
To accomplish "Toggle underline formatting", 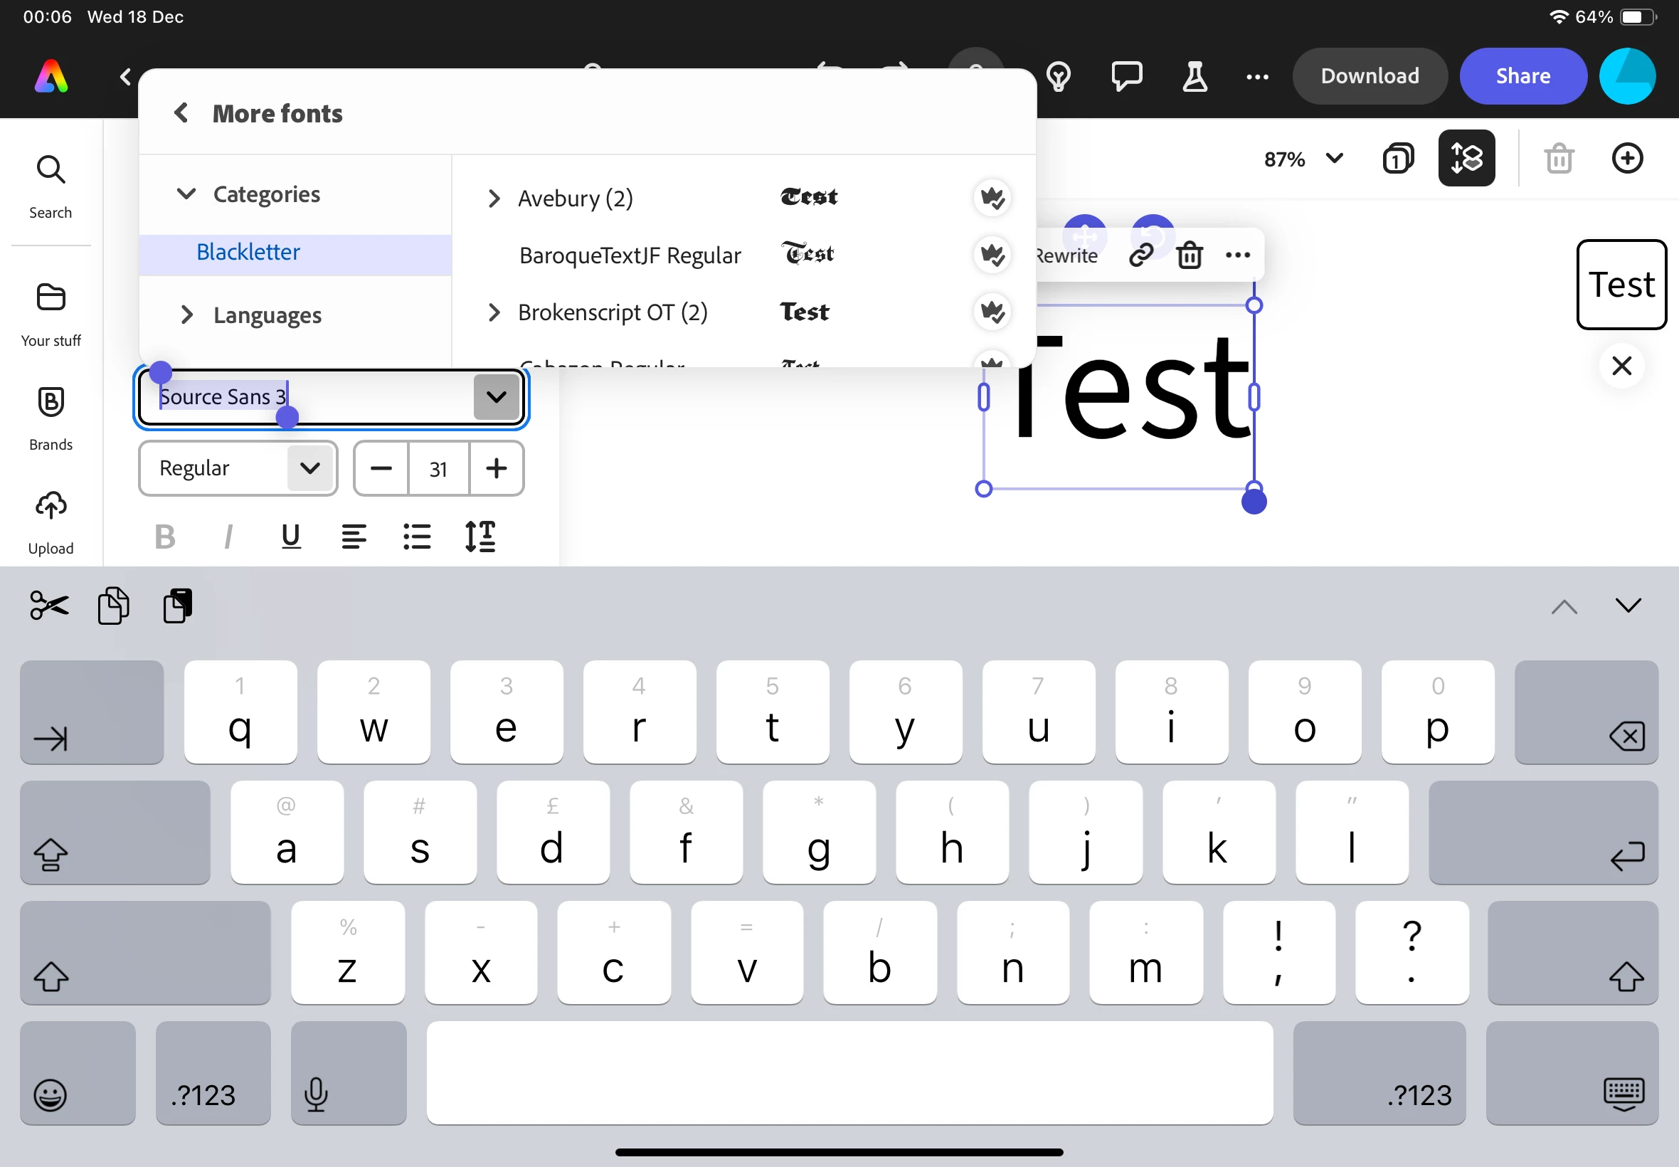I will point(291,537).
